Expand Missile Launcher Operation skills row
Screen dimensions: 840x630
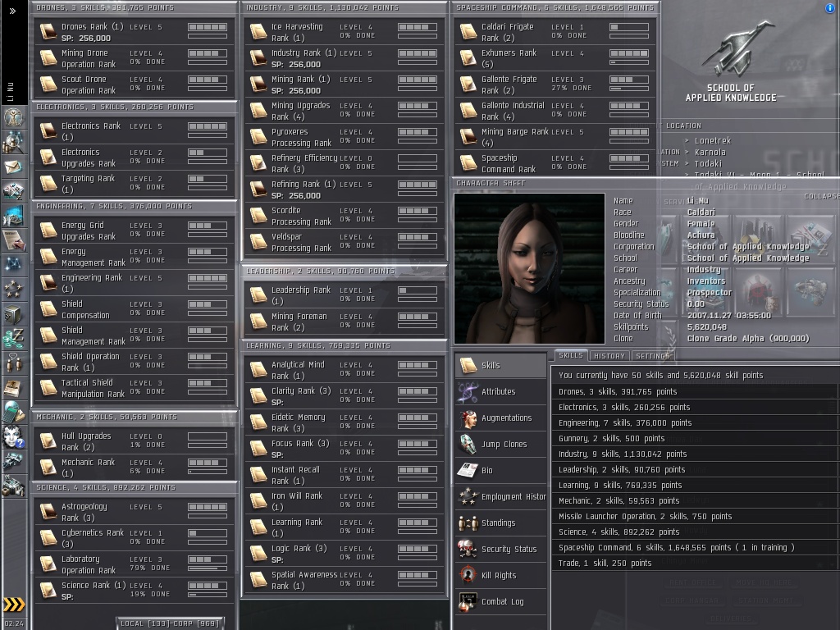694,517
